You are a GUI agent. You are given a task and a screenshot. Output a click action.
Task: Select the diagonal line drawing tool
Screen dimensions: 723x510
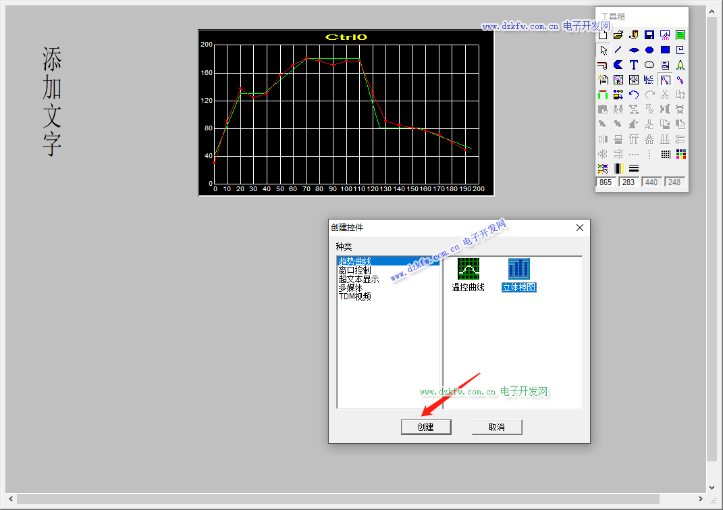[x=618, y=50]
